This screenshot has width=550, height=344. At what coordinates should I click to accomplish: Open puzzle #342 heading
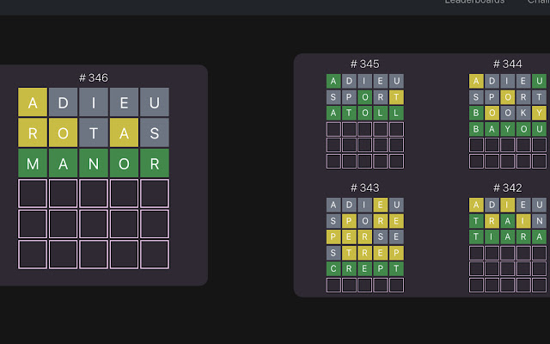507,187
